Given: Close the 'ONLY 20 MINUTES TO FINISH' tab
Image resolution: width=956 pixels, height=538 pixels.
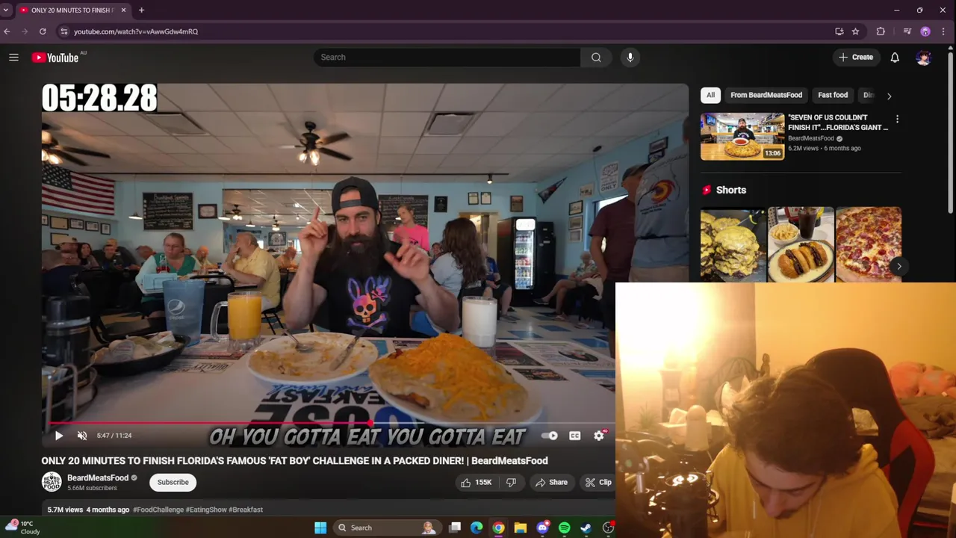Looking at the screenshot, I should pyautogui.click(x=123, y=10).
